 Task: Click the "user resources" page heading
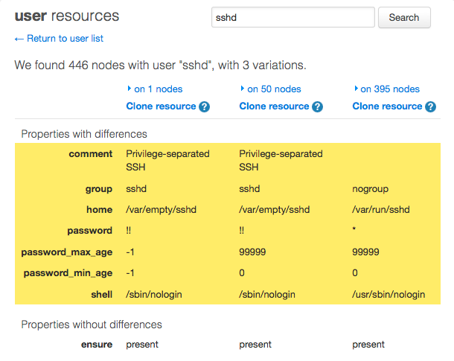click(x=66, y=16)
